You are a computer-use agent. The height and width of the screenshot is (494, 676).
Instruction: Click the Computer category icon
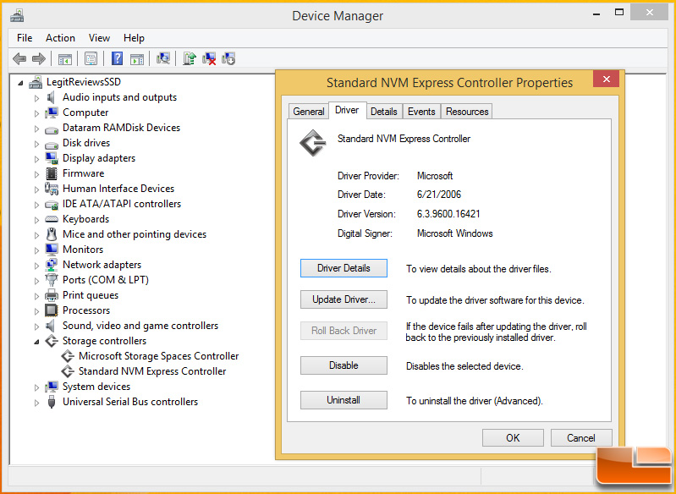coord(52,113)
